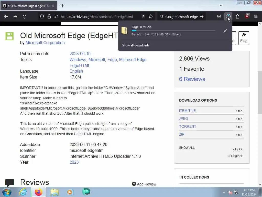Launch Internet Explorer from taskbar
Screen dimensions: 262x197
tap(23, 192)
